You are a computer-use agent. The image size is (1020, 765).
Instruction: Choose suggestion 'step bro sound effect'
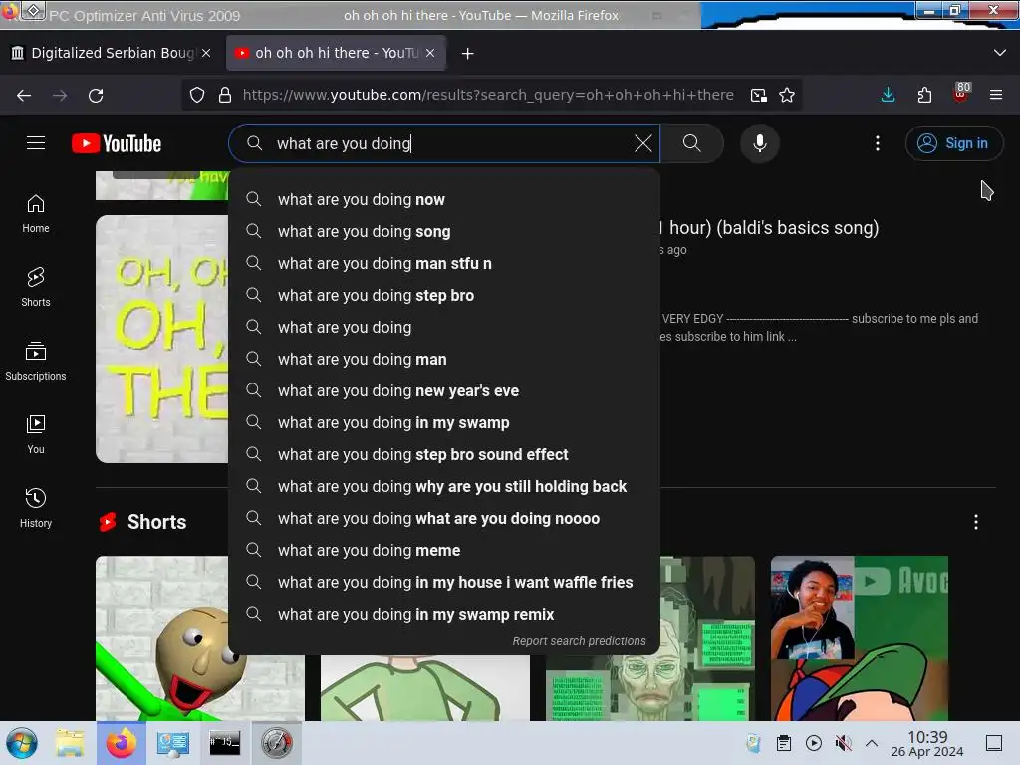coord(443,454)
